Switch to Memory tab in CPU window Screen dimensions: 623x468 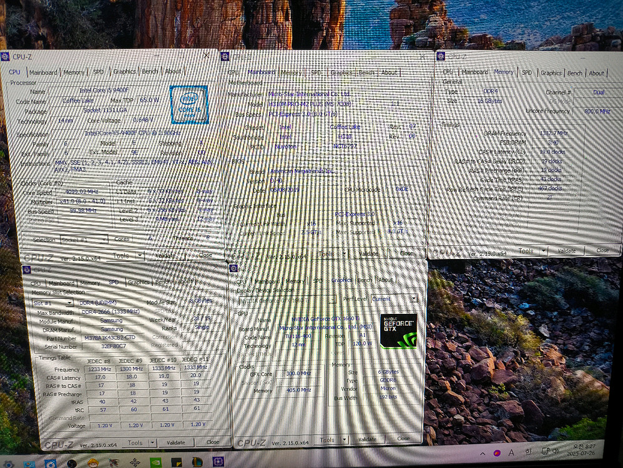(74, 72)
